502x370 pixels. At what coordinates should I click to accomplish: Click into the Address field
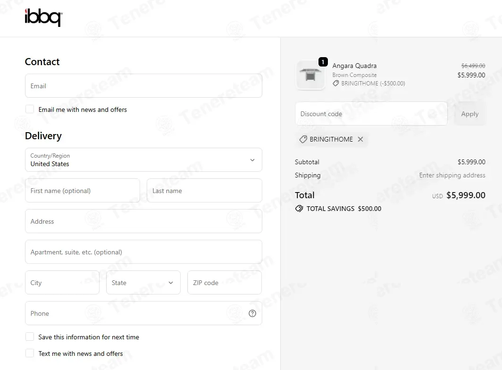pyautogui.click(x=143, y=221)
